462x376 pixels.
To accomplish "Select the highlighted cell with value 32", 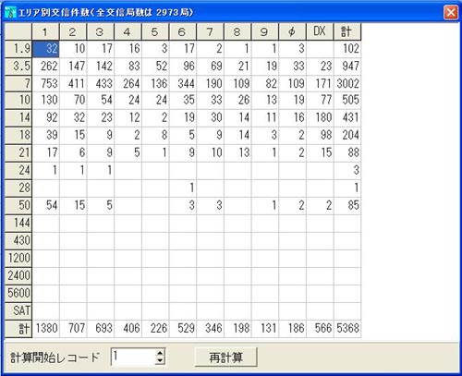I will pyautogui.click(x=46, y=49).
